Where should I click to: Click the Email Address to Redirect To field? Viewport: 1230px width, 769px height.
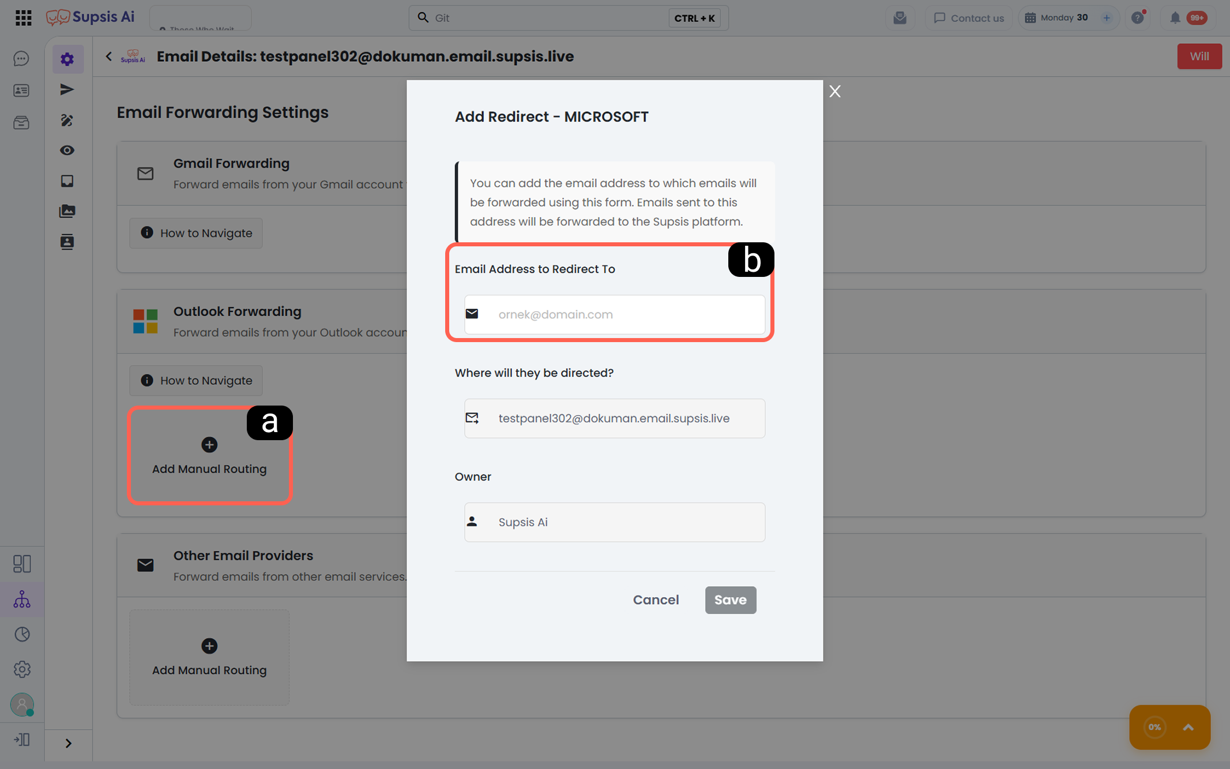point(615,314)
